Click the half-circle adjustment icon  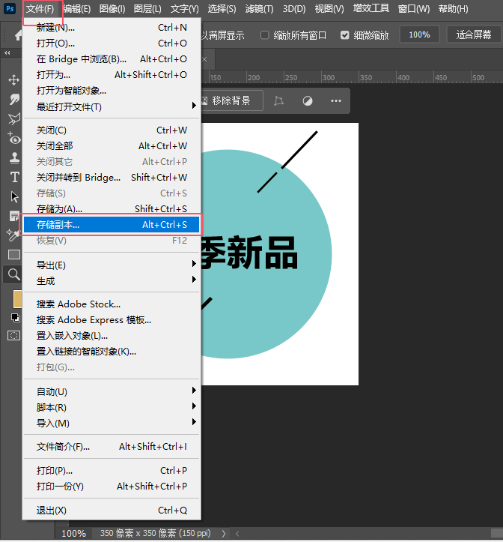pyautogui.click(x=307, y=101)
